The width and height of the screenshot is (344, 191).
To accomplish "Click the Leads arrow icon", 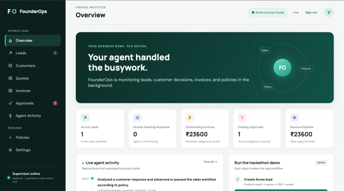I will pyautogui.click(x=10, y=53).
